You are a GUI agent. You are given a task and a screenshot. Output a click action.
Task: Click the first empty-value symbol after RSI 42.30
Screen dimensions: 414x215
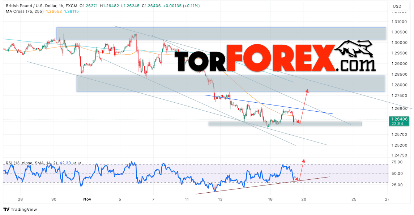74,163
